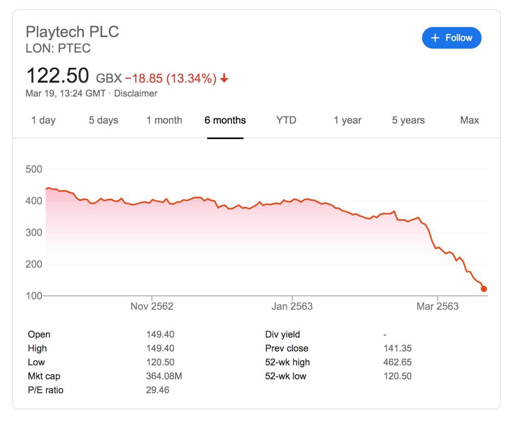This screenshot has width=521, height=421.
Task: Click the plus icon in Follow button
Action: (x=435, y=38)
